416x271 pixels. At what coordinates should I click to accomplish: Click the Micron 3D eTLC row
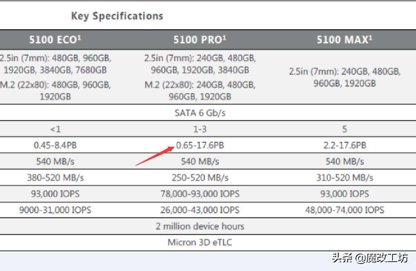point(200,242)
